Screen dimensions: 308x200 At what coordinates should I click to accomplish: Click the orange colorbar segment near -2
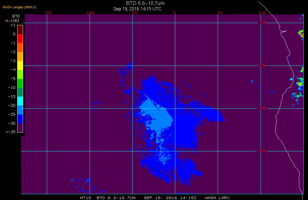20,56
